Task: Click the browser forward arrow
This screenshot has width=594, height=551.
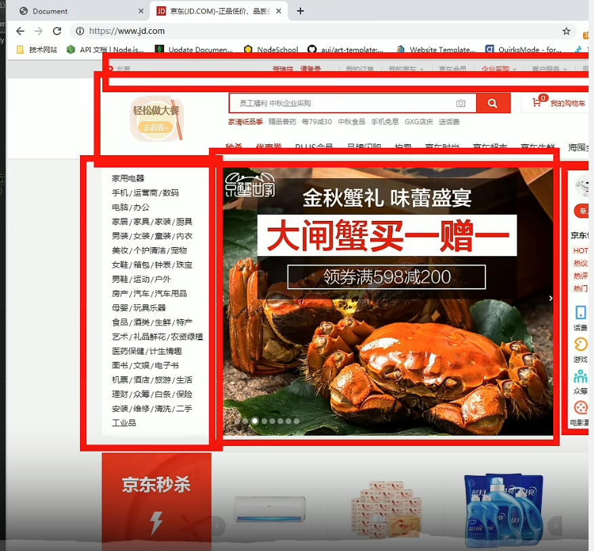Action: coord(39,31)
